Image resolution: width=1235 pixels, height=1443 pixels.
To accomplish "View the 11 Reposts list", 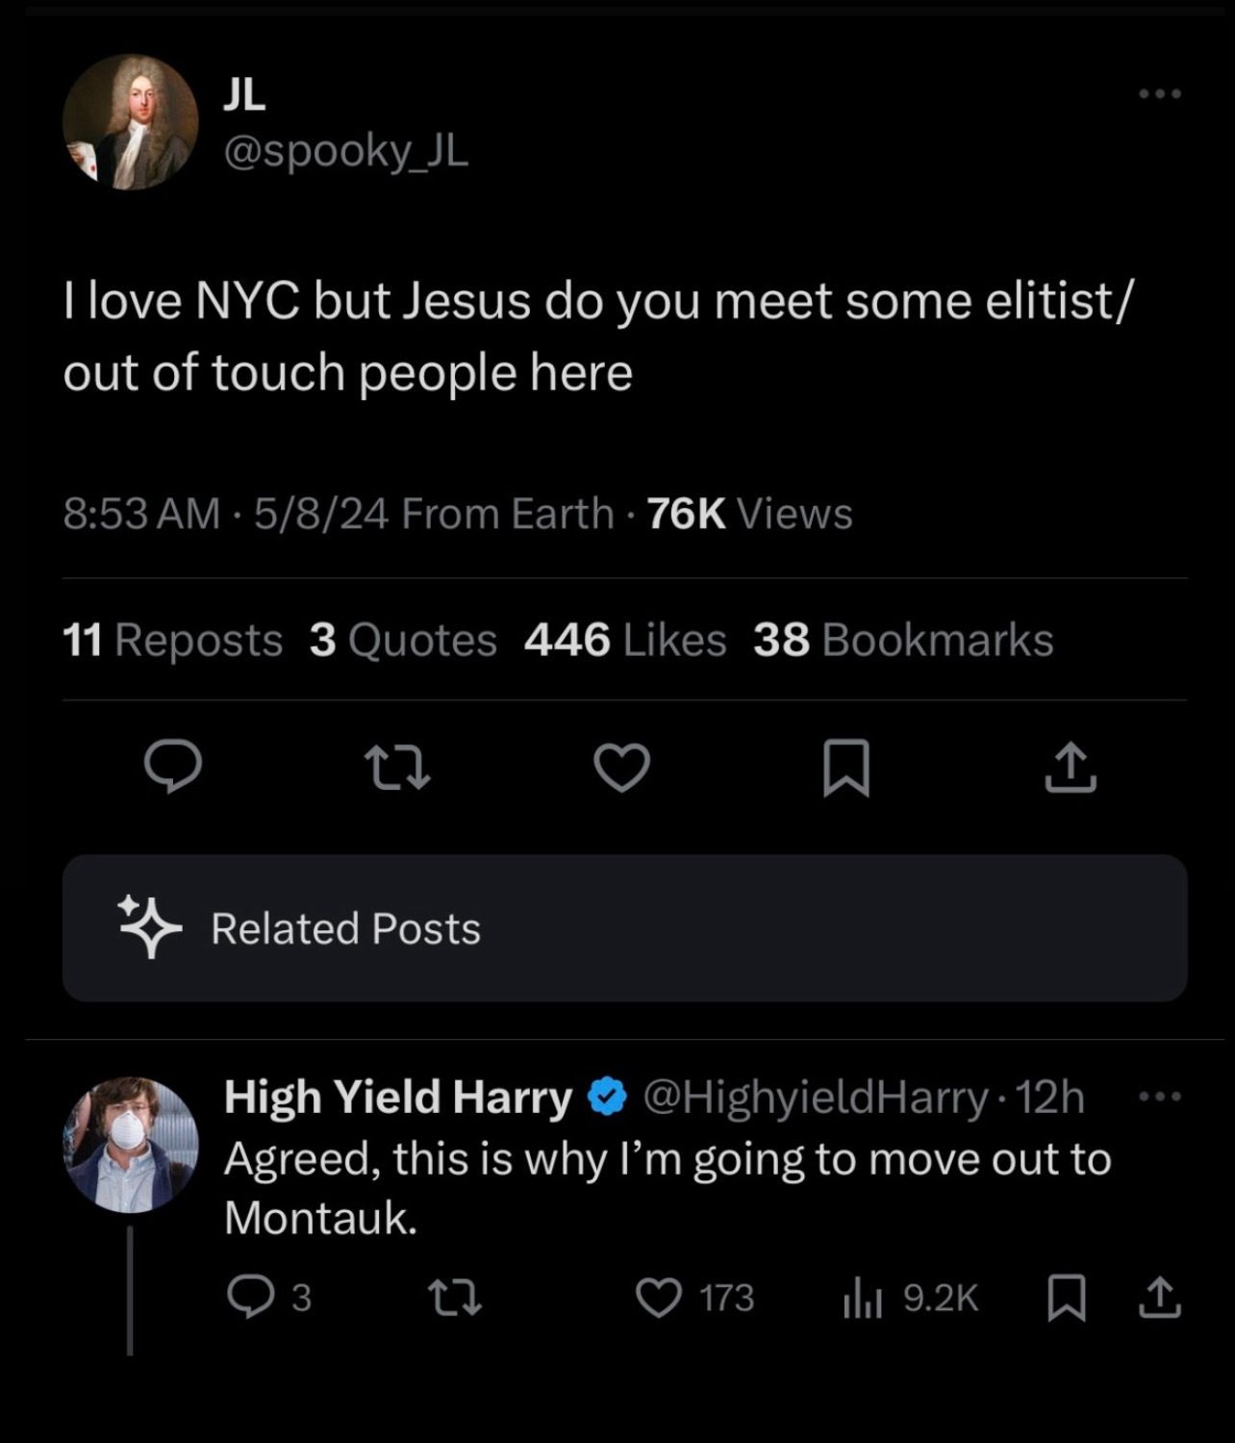I will click(x=173, y=641).
